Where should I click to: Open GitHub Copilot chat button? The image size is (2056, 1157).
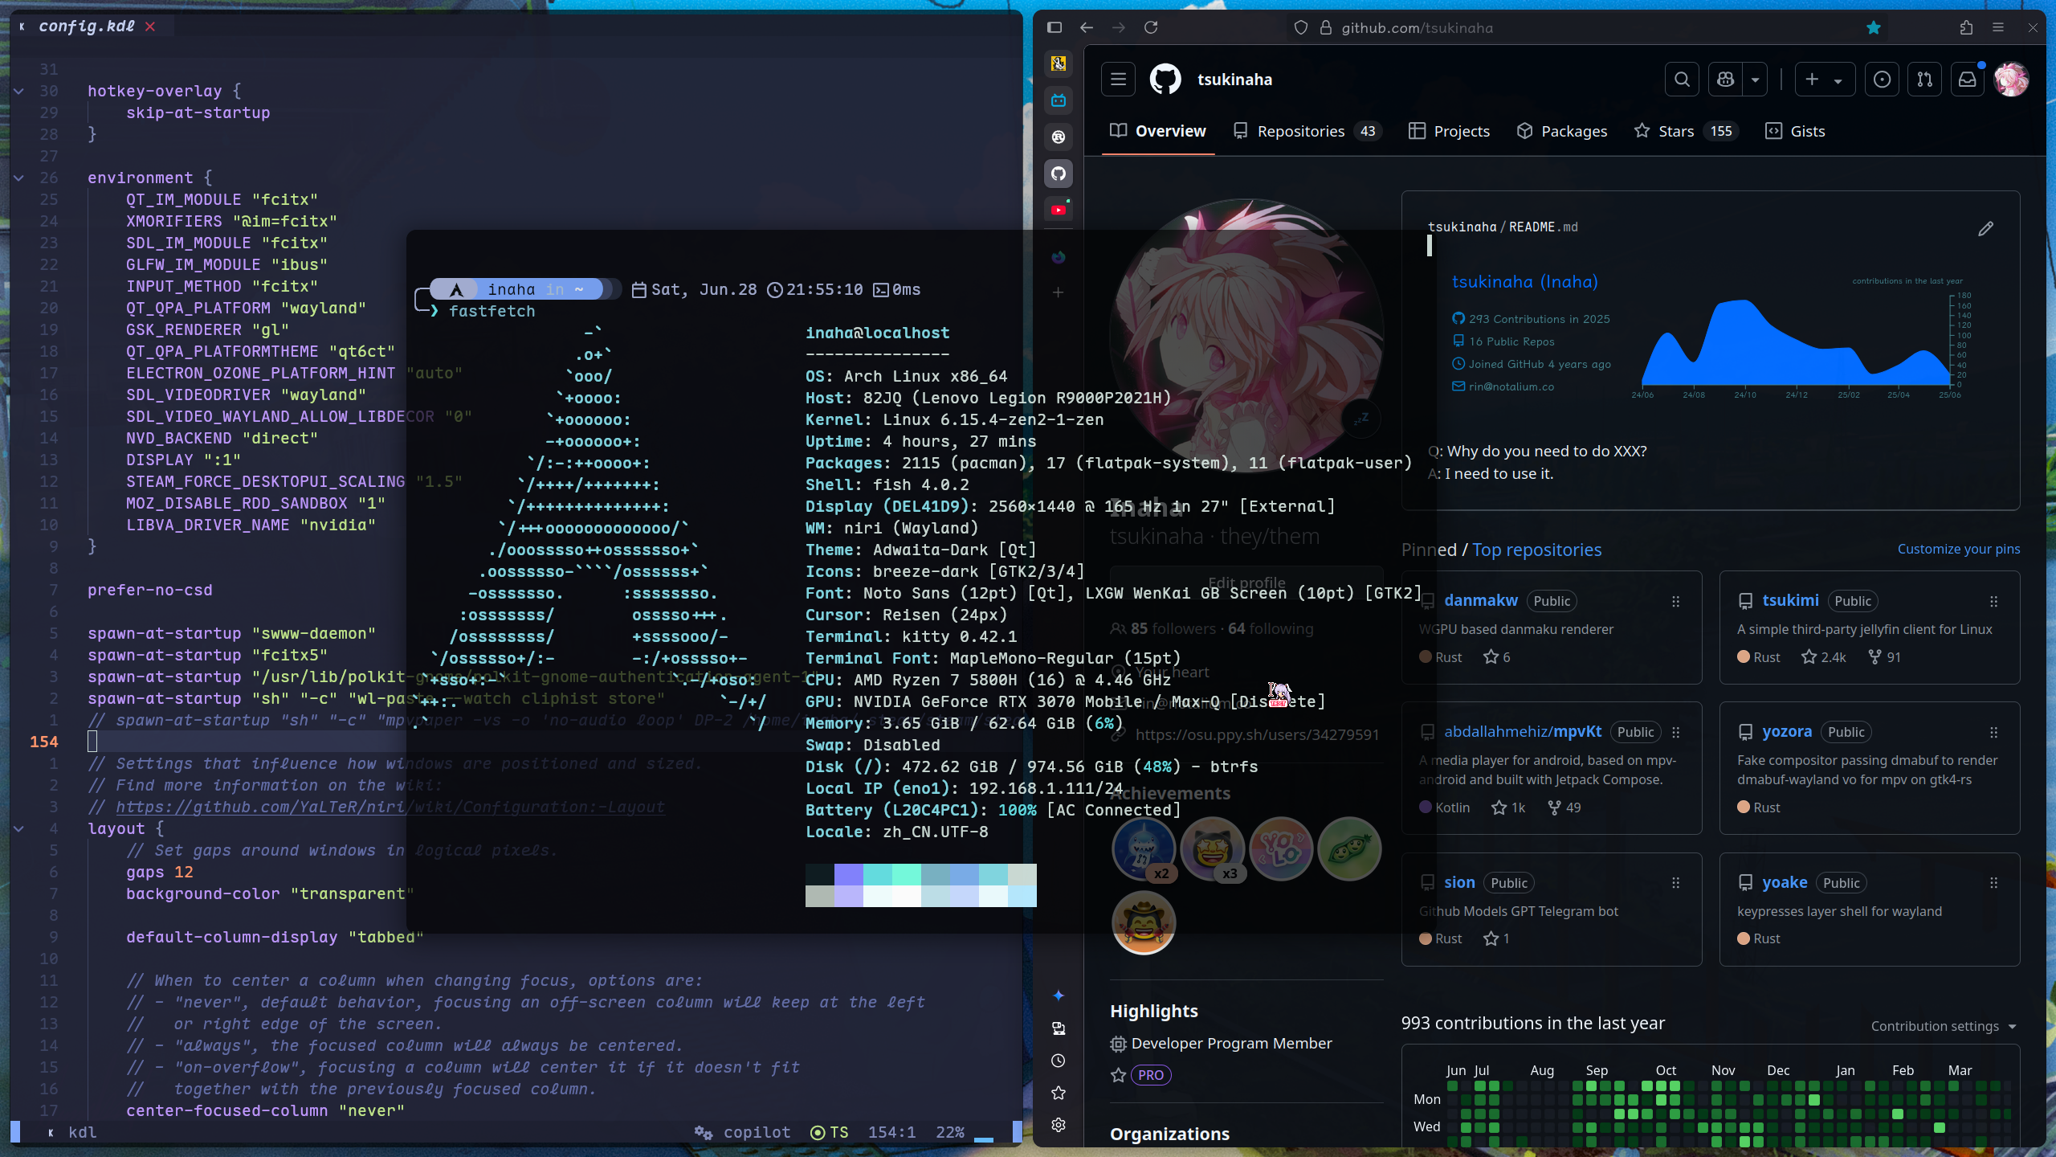click(x=1725, y=79)
